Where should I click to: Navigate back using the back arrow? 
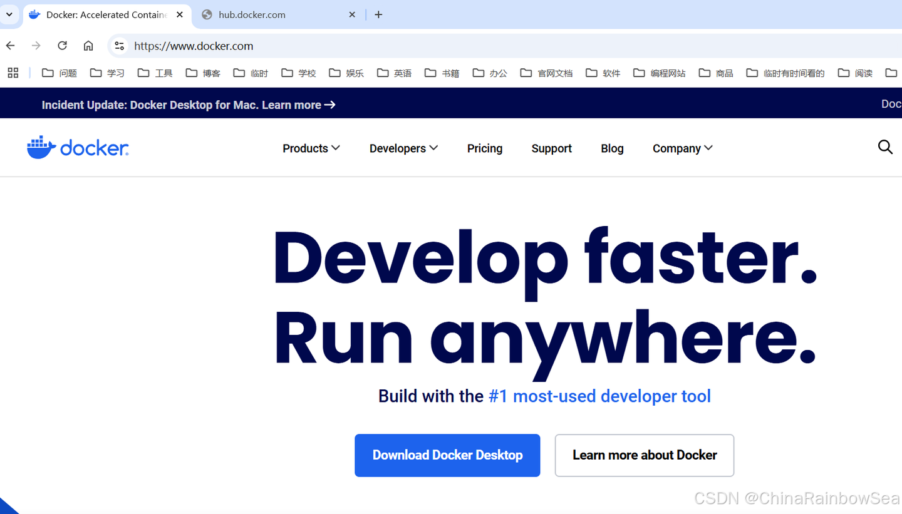pyautogui.click(x=10, y=45)
